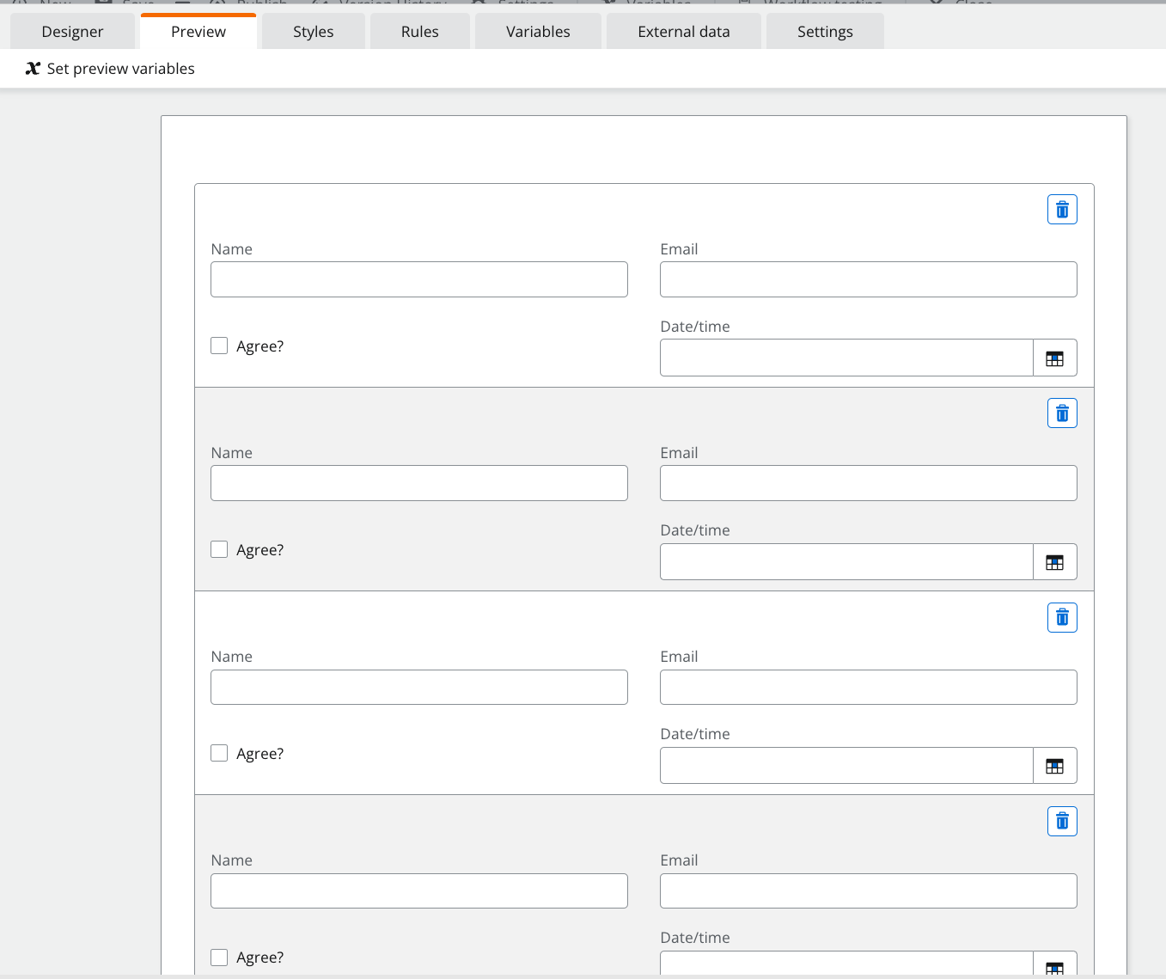Delete the third repeating section
Viewport: 1166px width, 979px height.
[x=1062, y=617]
